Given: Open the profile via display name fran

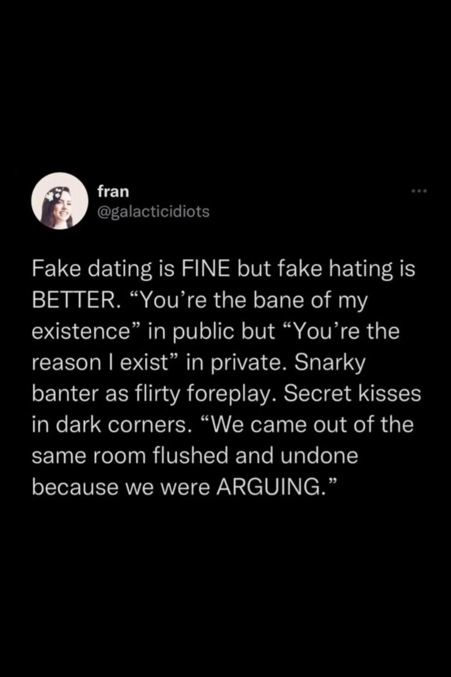Looking at the screenshot, I should [113, 191].
